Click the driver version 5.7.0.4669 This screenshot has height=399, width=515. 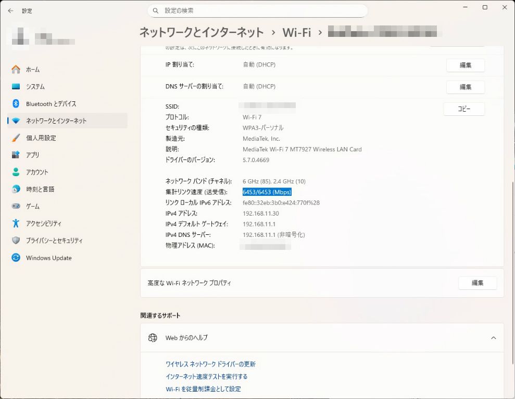click(256, 160)
